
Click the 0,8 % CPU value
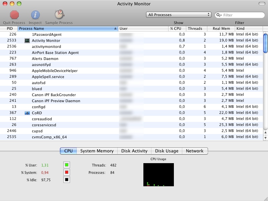pos(182,40)
